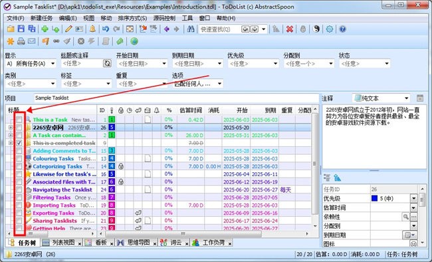Add a new task with the green plus

(45, 29)
